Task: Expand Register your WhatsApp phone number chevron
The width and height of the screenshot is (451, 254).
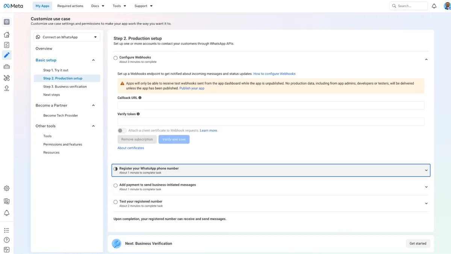Action: coord(426,170)
